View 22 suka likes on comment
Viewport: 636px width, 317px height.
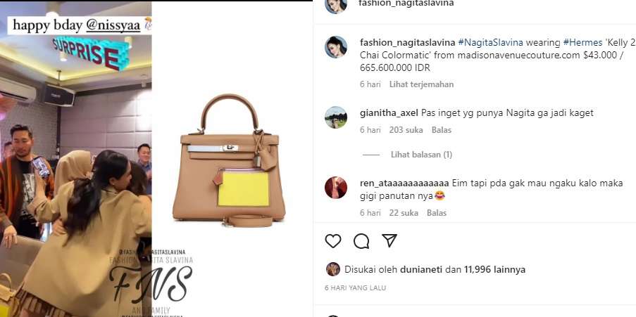pos(404,212)
